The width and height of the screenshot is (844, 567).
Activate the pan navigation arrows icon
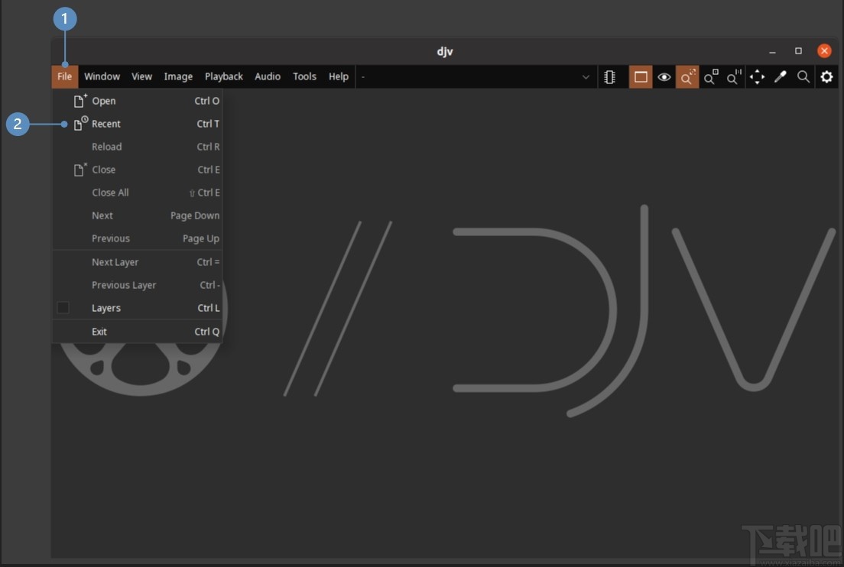757,76
